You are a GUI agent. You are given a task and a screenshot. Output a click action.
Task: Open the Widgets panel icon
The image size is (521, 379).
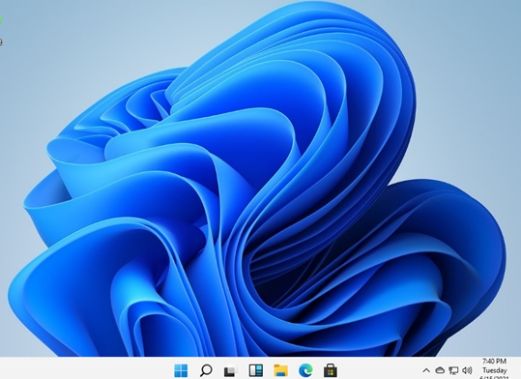click(256, 370)
